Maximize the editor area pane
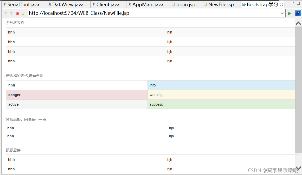 [x=298, y=3]
